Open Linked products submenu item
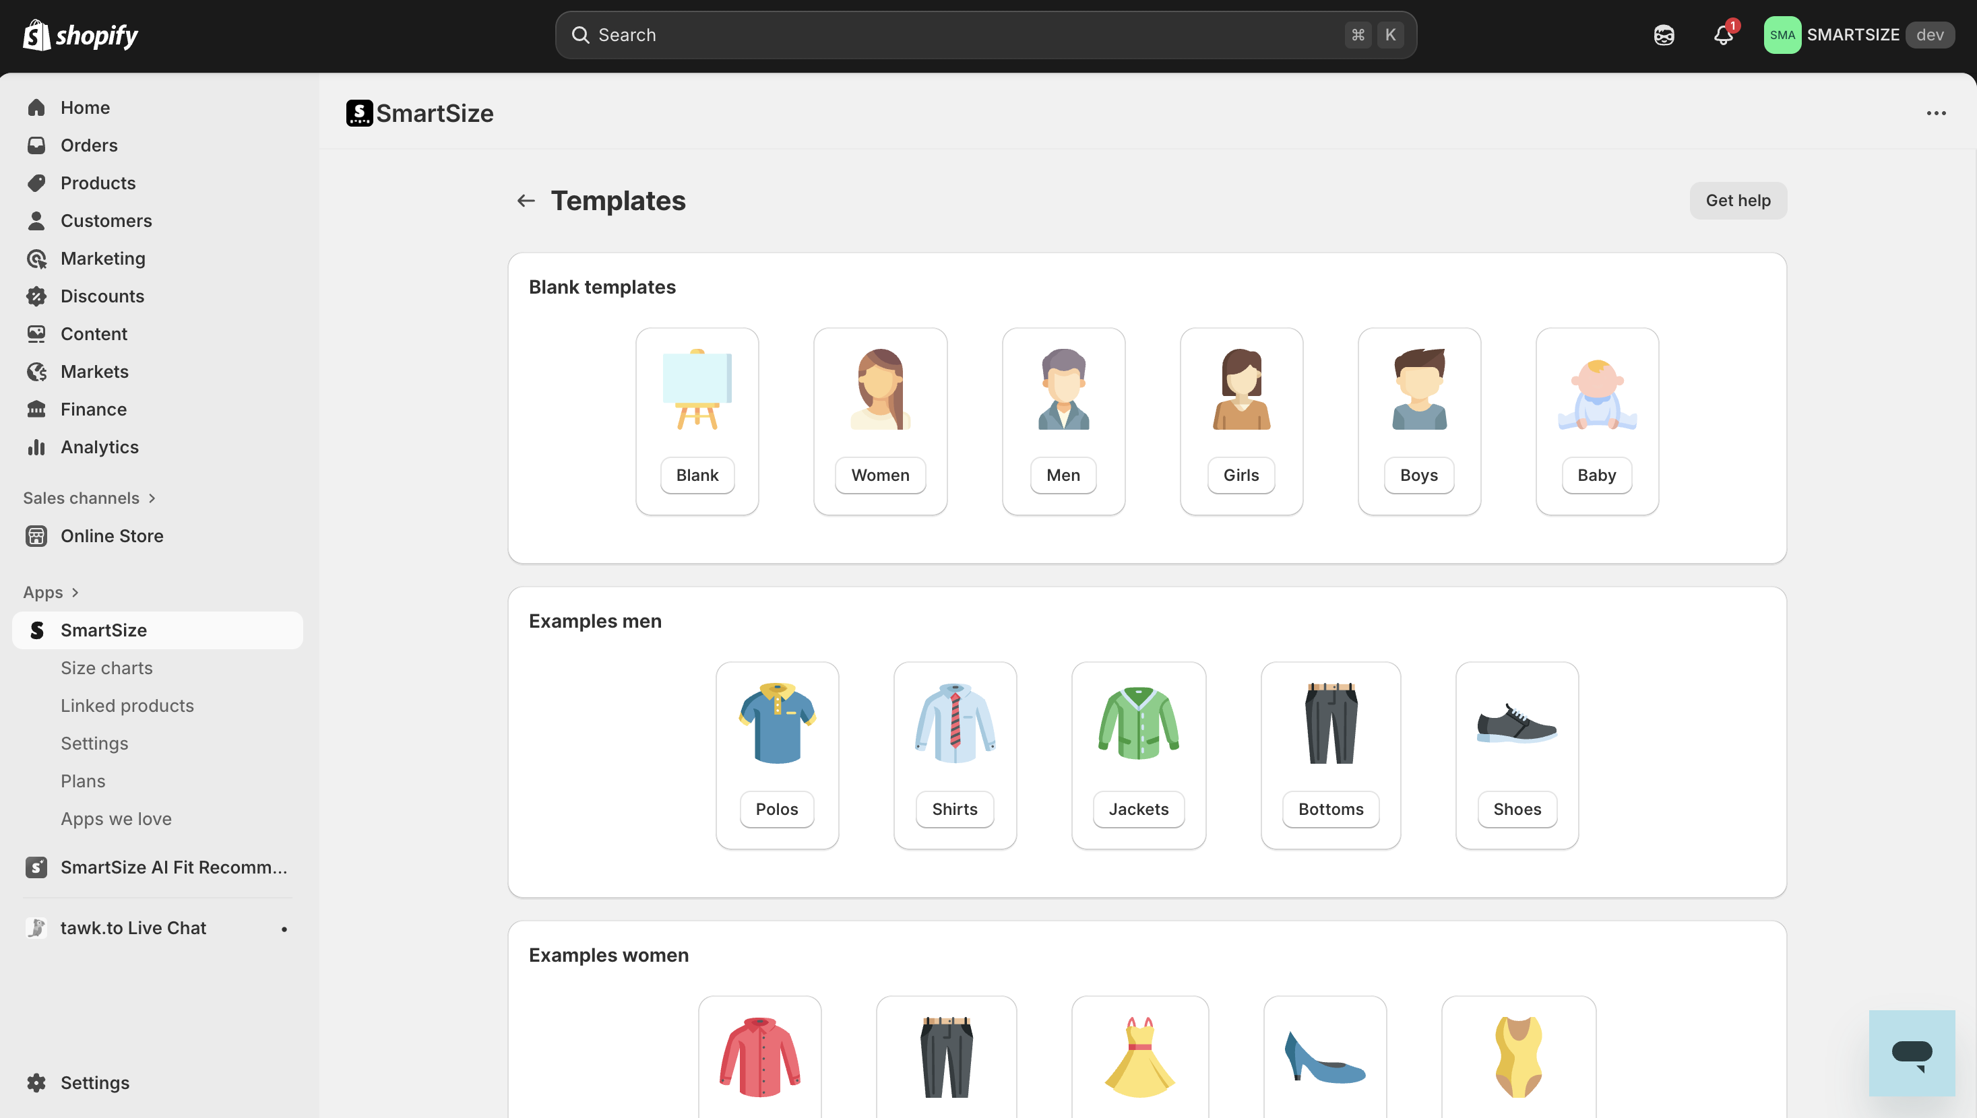The image size is (1977, 1118). coord(127,706)
